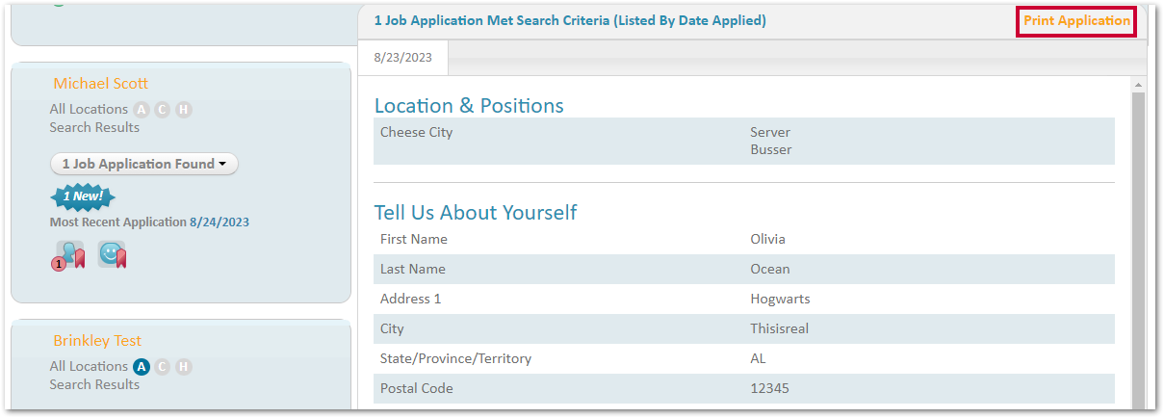Open Michael Scott applicant card
The width and height of the screenshot is (1164, 418).
click(101, 84)
